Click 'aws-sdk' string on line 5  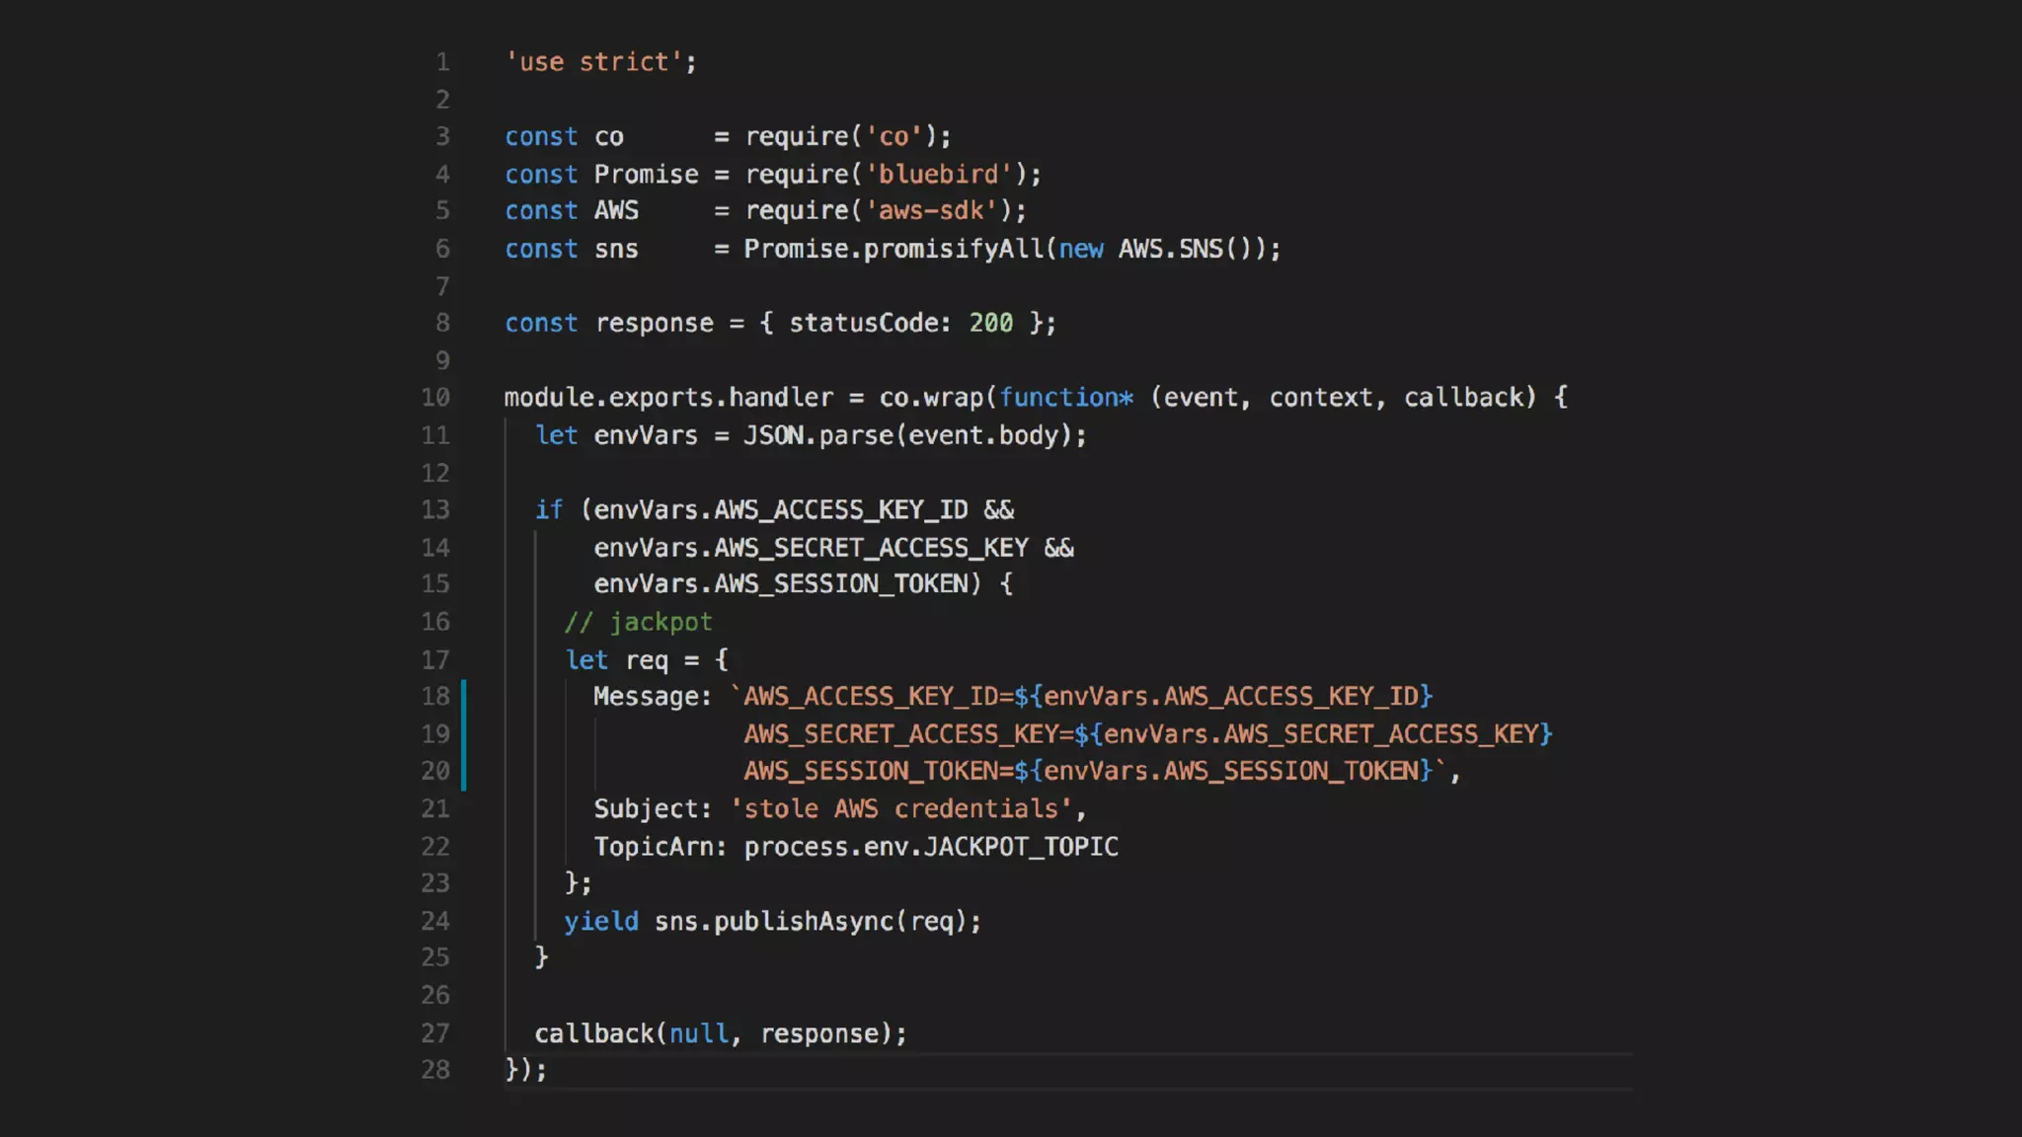[x=931, y=211]
